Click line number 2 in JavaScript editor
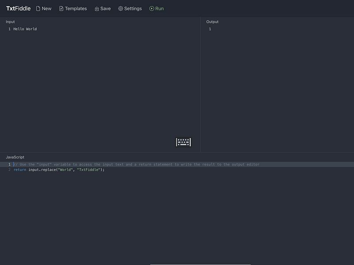Image resolution: width=354 pixels, height=265 pixels. click(9, 170)
